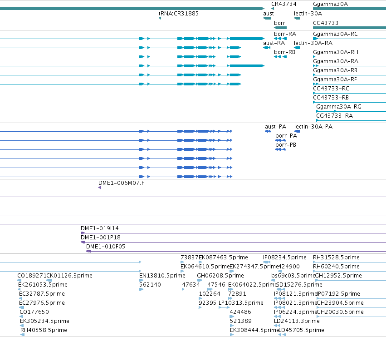Click the 47546 feature label
Viewport: 386px width, 337px height.
coord(216,285)
